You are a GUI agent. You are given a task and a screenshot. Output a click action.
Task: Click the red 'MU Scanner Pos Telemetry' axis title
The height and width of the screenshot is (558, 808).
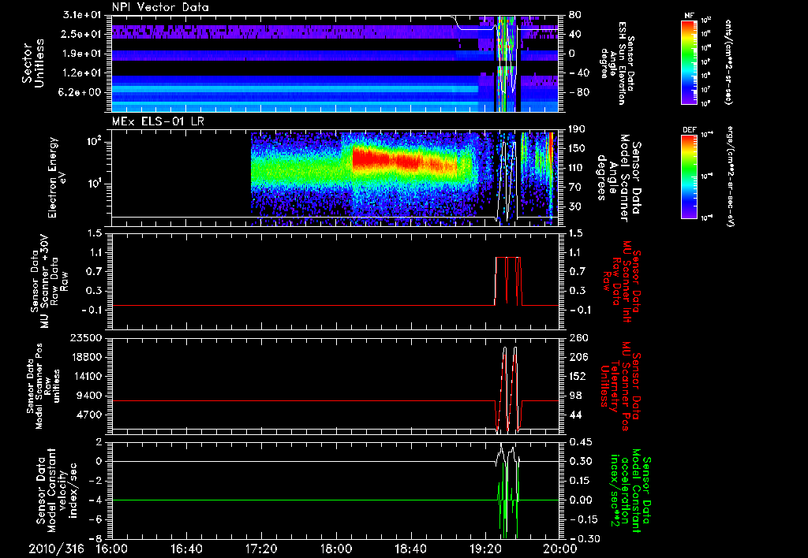(x=621, y=386)
